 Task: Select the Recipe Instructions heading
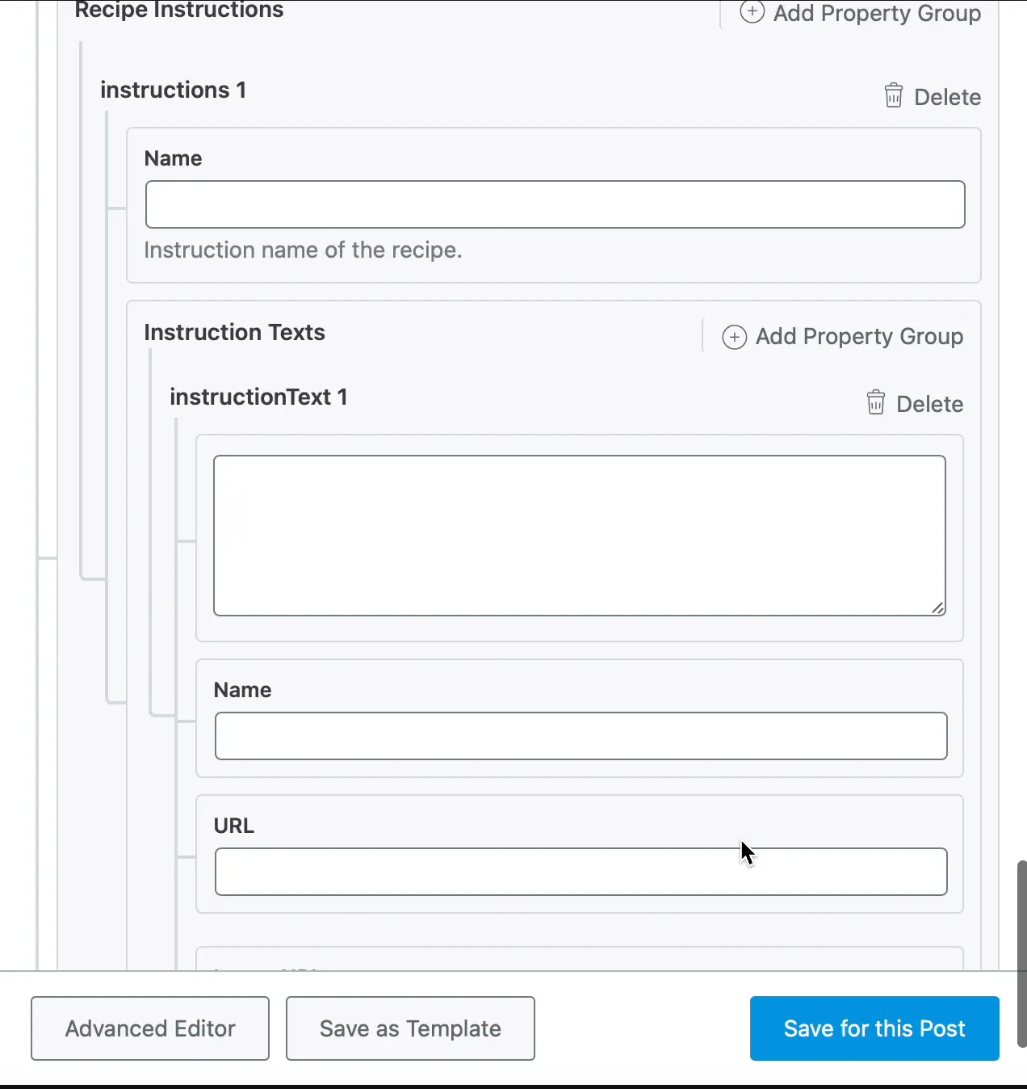[179, 11]
